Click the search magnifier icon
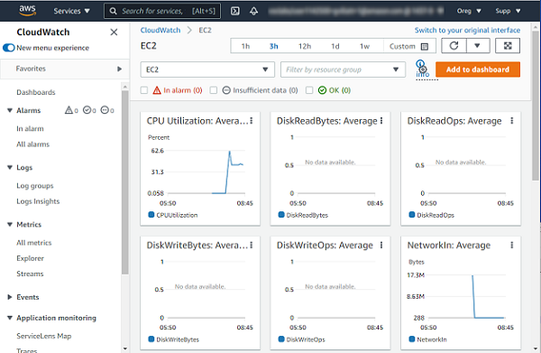Image resolution: width=541 pixels, height=353 pixels. click(x=113, y=11)
